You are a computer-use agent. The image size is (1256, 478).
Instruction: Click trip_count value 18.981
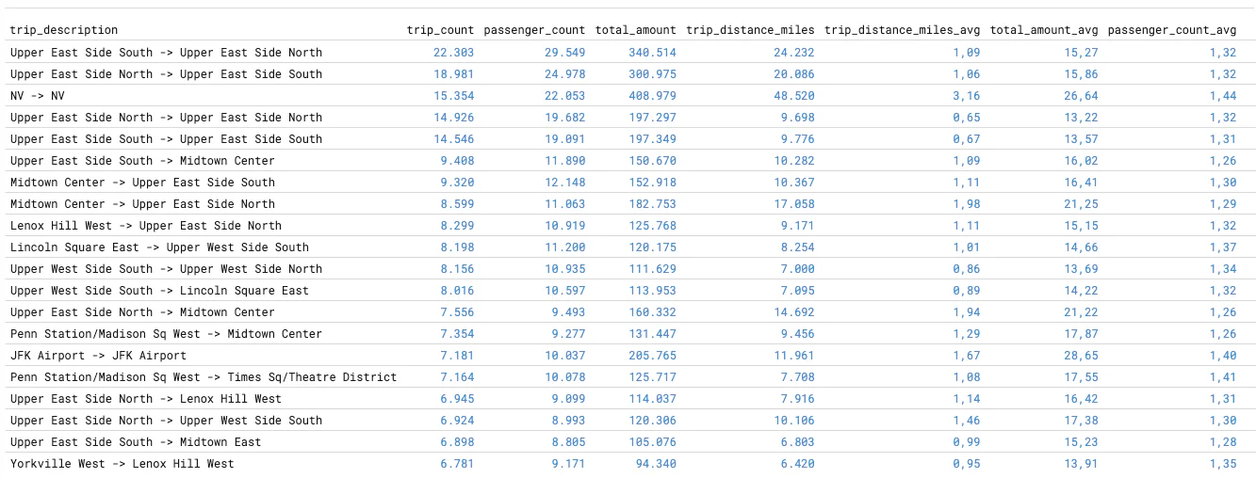[x=454, y=74]
